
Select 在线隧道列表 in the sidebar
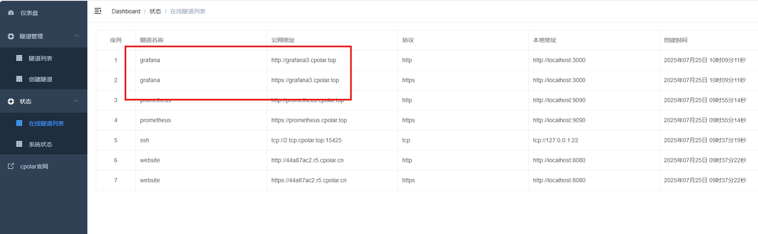(x=46, y=123)
